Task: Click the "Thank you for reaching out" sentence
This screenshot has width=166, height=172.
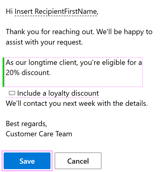Action: coord(51,32)
